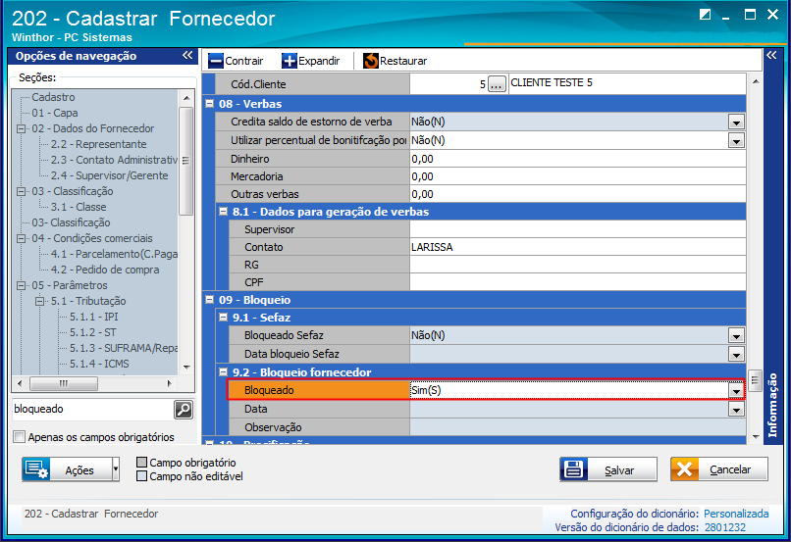Click the Salvar button

[x=608, y=469]
